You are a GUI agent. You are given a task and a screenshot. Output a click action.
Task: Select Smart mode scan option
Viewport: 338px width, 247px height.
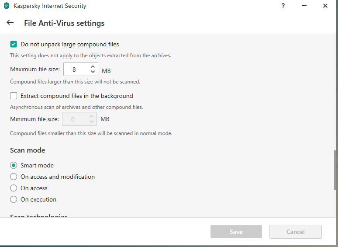point(14,165)
